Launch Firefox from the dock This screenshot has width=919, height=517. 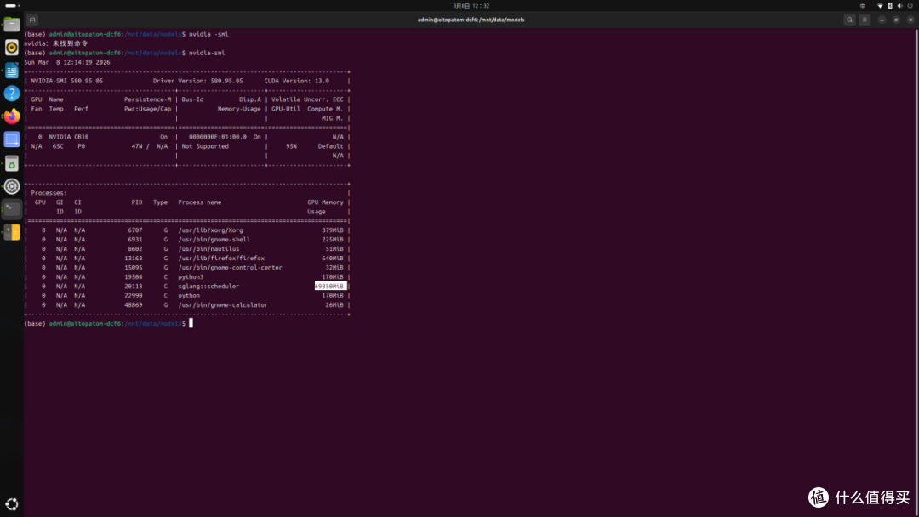point(12,116)
